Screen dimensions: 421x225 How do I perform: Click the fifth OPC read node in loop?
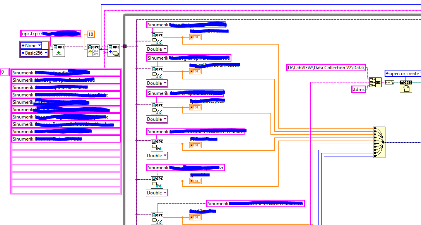click(x=157, y=182)
